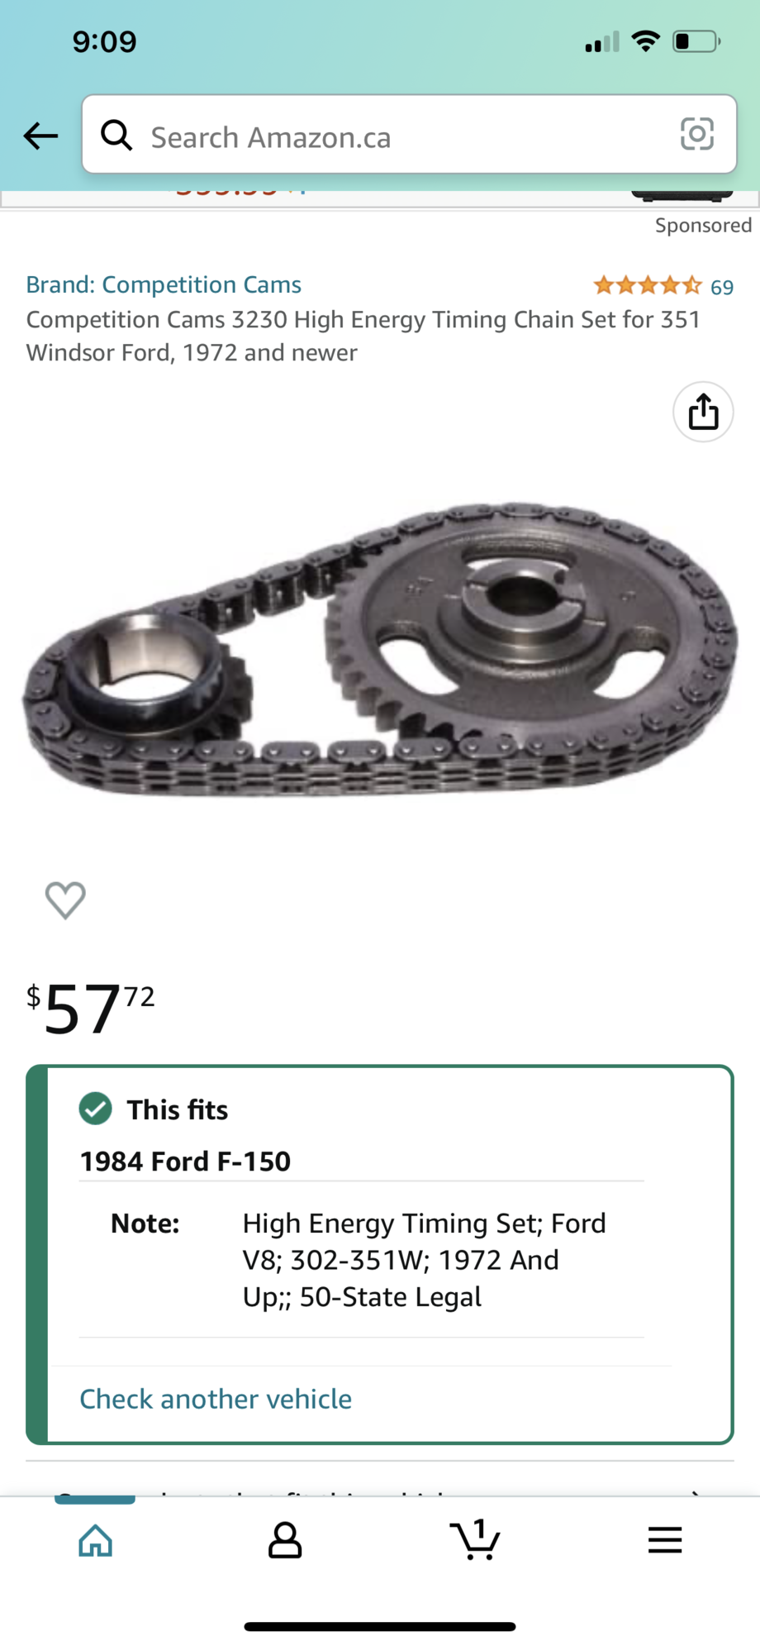Open the account profile tab
760x1646 pixels.
[x=285, y=1539]
